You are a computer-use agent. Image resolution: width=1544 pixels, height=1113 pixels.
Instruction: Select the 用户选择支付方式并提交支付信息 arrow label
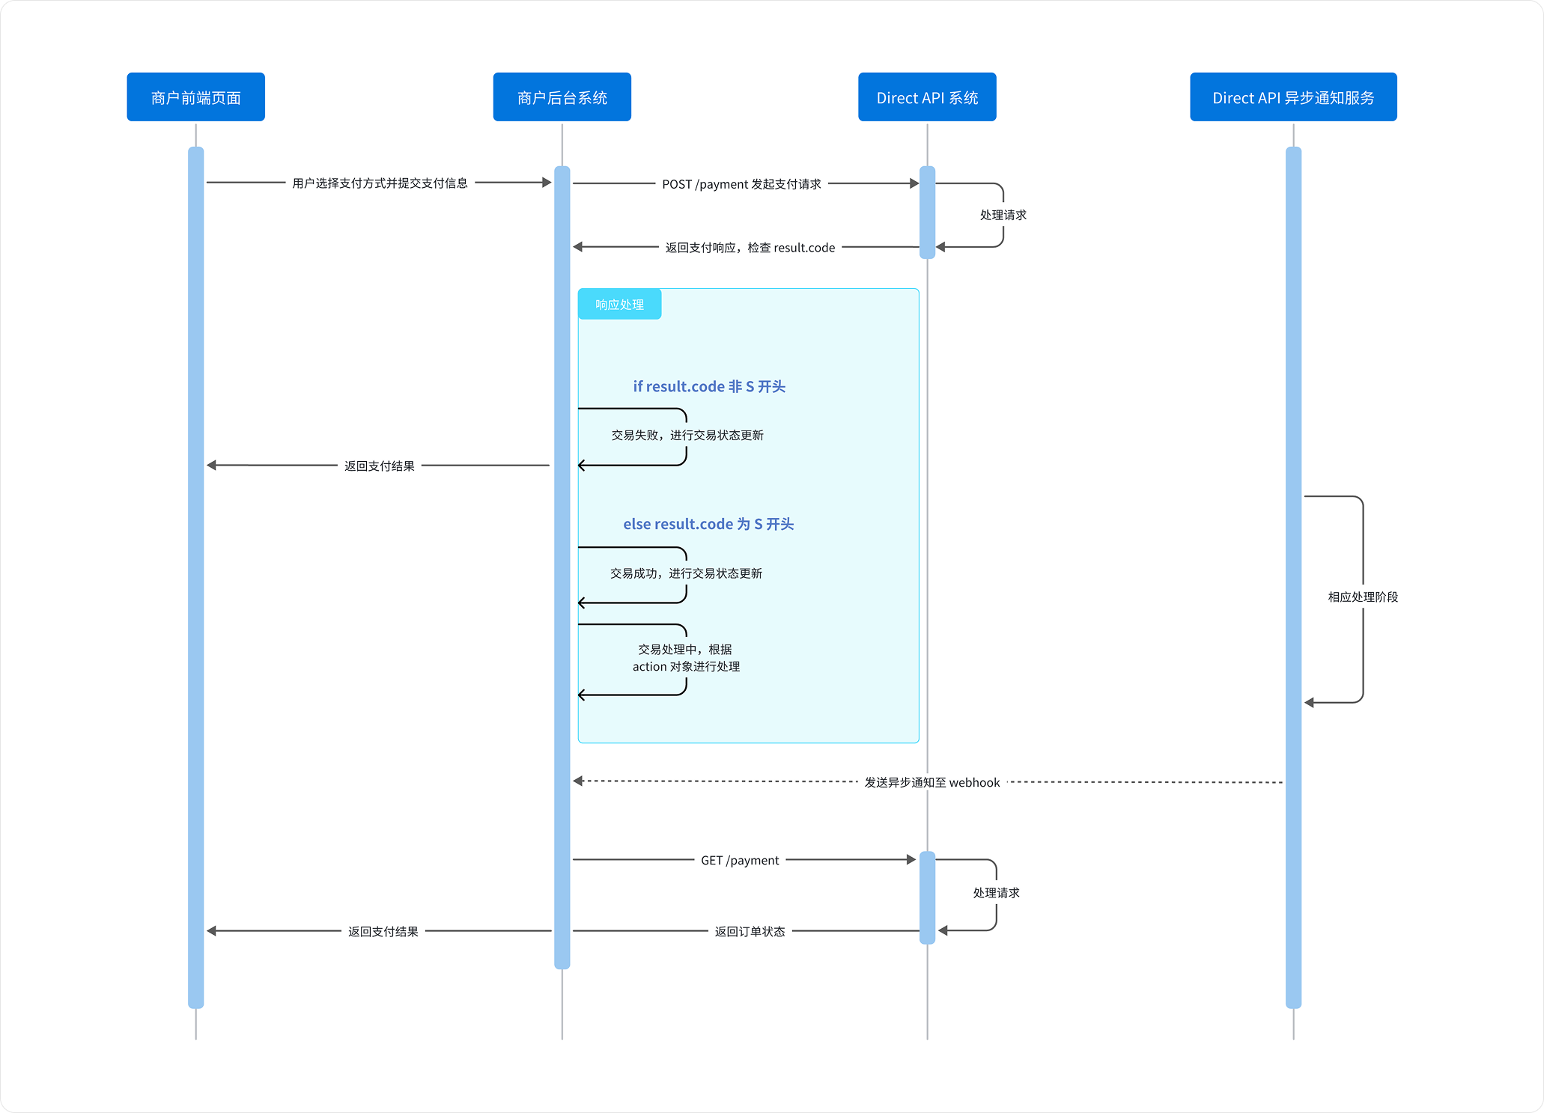pyautogui.click(x=380, y=183)
